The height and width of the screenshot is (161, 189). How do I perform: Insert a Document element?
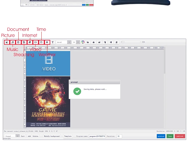(x=18, y=42)
